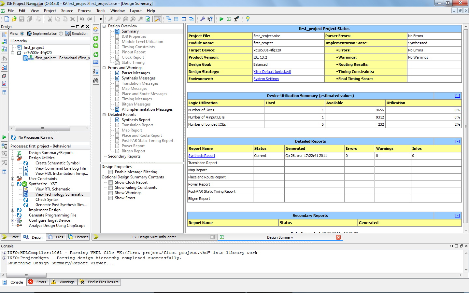This screenshot has height=293, width=469.
Task: Click the Home icon in summary sidebar
Action: pos(96,29)
